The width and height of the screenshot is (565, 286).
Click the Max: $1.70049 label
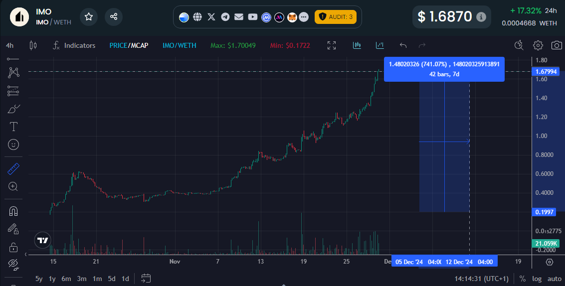(233, 45)
